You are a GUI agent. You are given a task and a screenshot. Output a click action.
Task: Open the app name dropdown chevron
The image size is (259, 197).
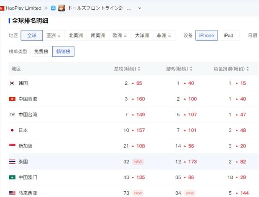(x=140, y=8)
